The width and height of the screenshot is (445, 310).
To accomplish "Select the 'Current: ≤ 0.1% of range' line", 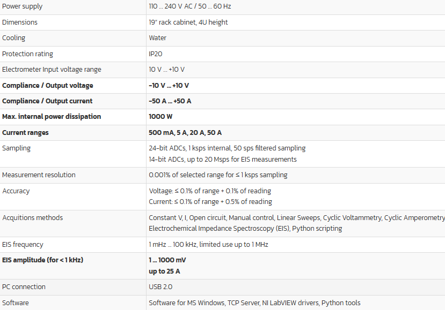I will pyautogui.click(x=210, y=201).
